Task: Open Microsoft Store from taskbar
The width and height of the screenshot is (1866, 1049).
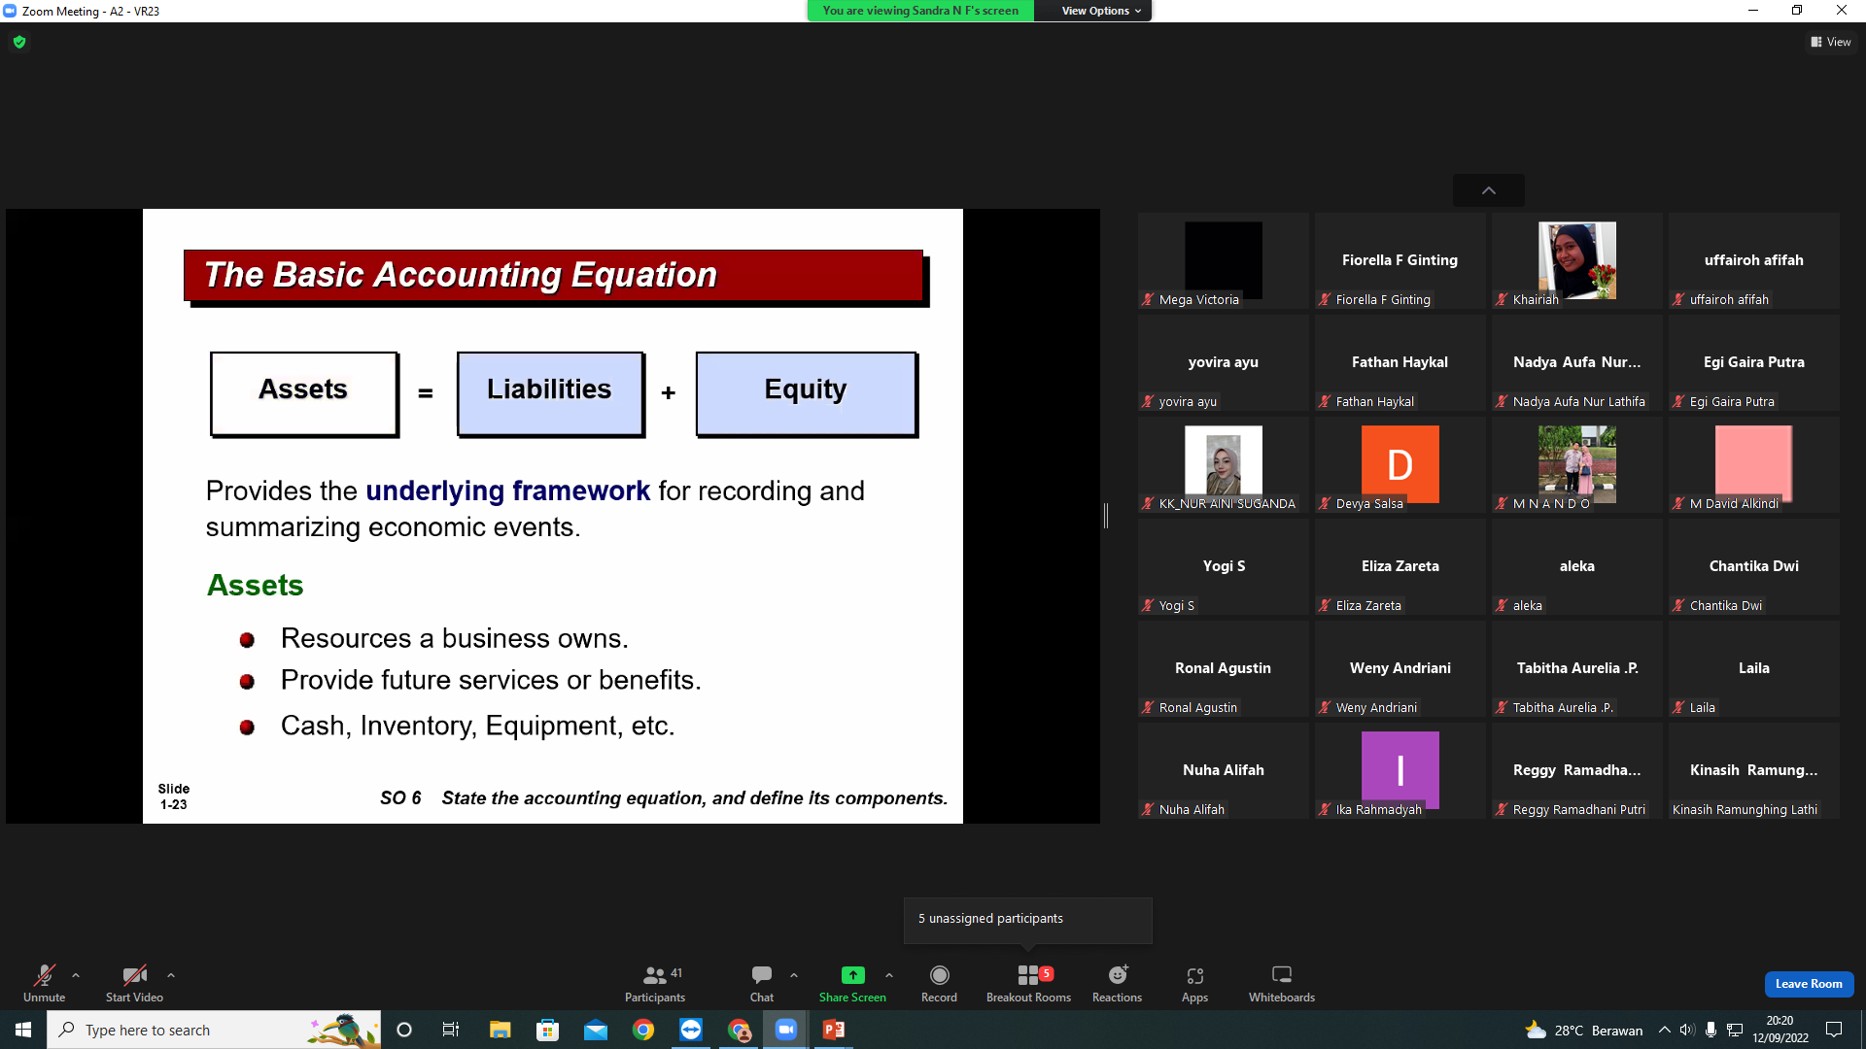Action: tap(548, 1030)
